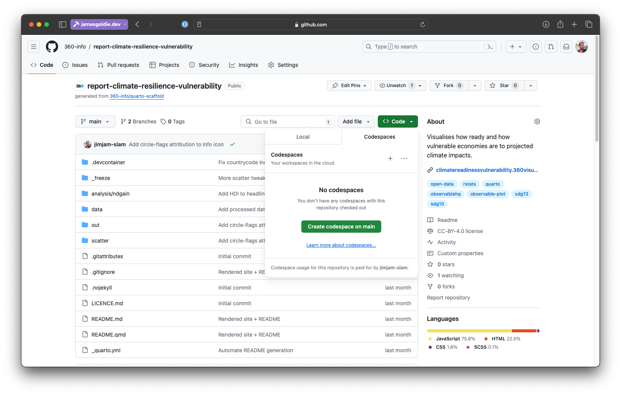Viewport: 621px width, 395px height.
Task: Click Safari sidebar toggle icon
Action: pyautogui.click(x=62, y=24)
